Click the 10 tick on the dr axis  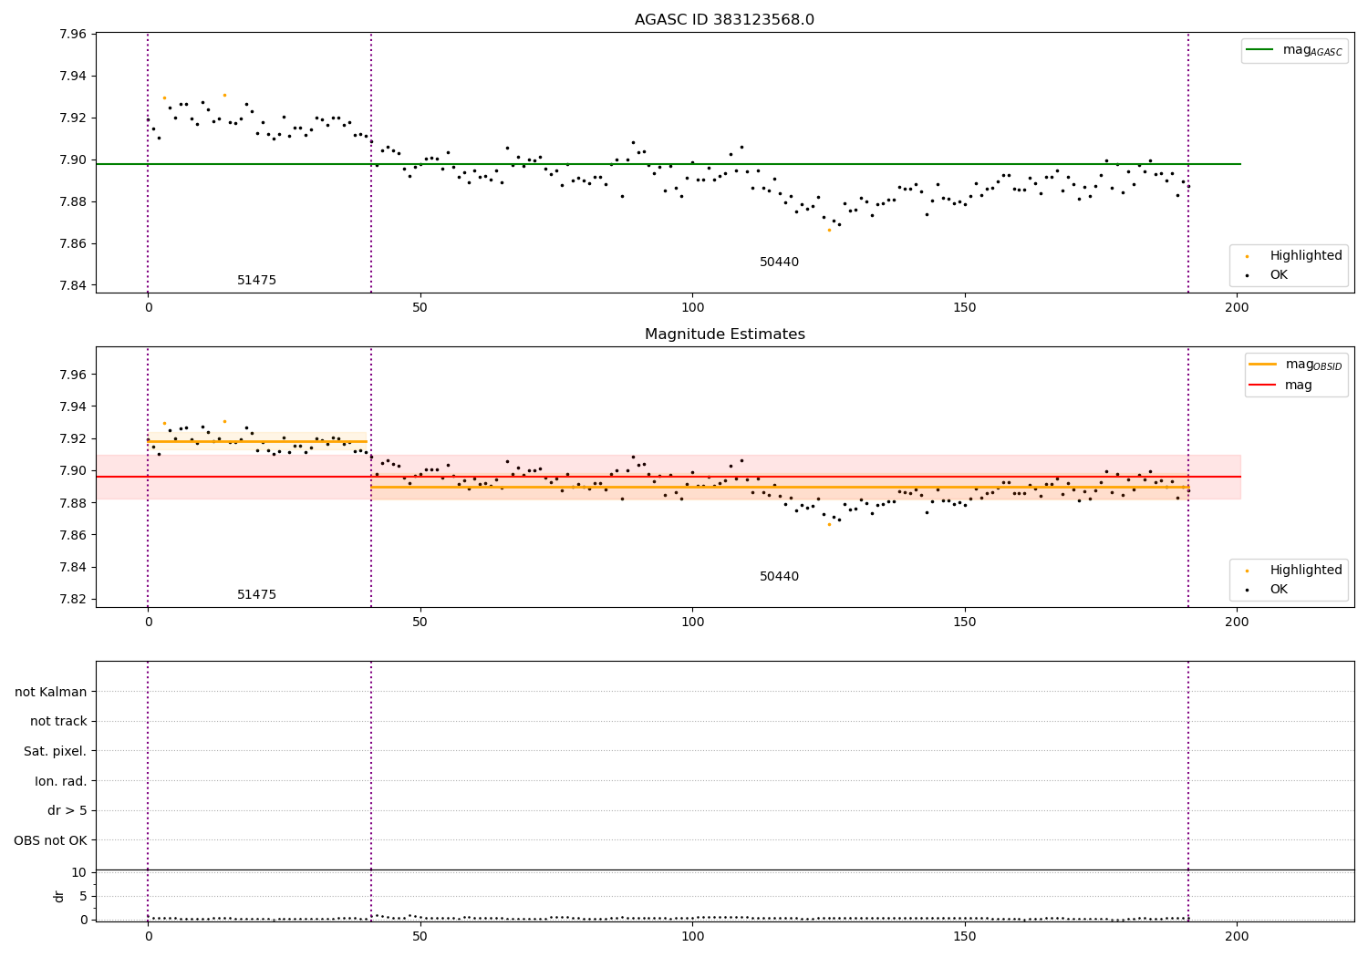pyautogui.click(x=79, y=873)
